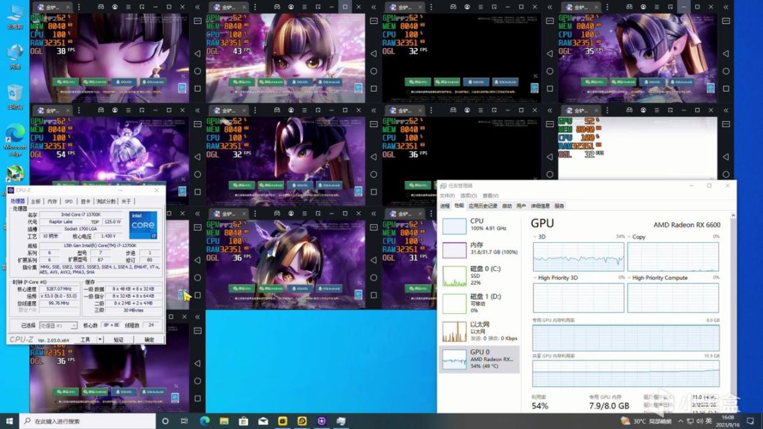Open gamepad settings in 35 FPS emulator window
The image size is (763, 429).
coord(629,7)
